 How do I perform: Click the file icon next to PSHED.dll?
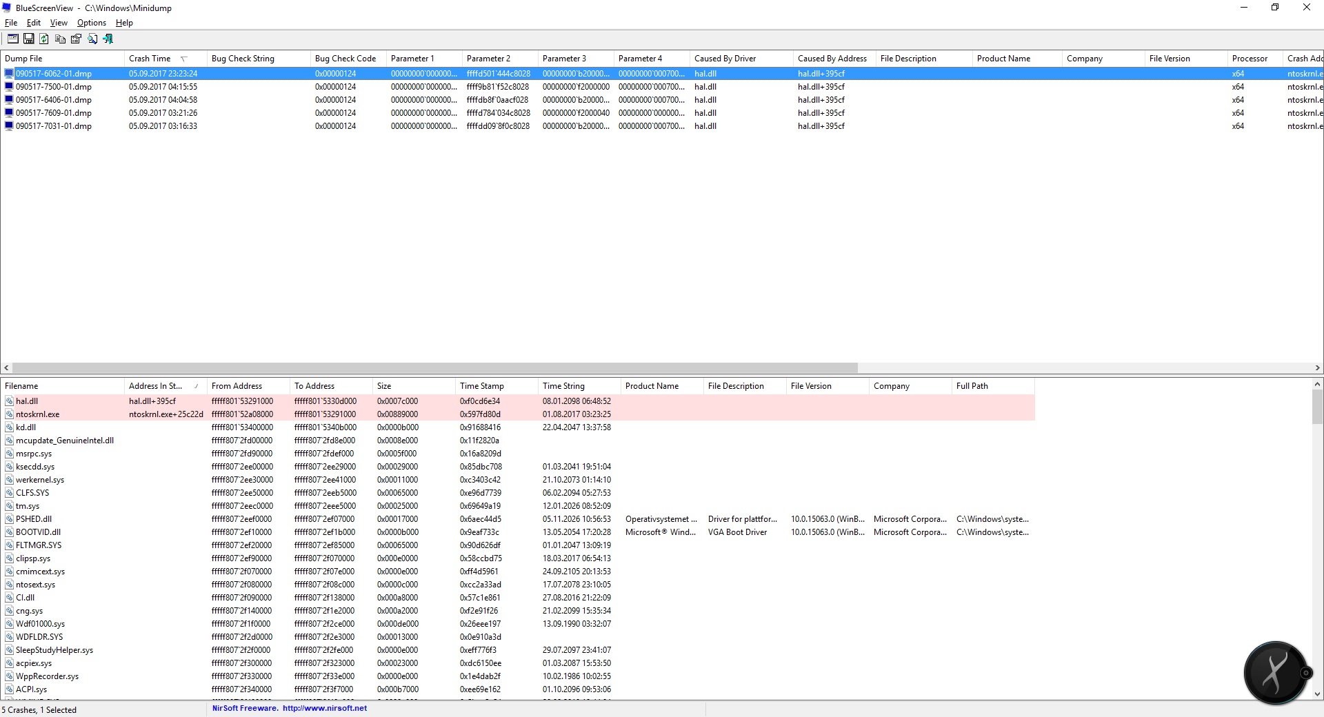(x=9, y=519)
